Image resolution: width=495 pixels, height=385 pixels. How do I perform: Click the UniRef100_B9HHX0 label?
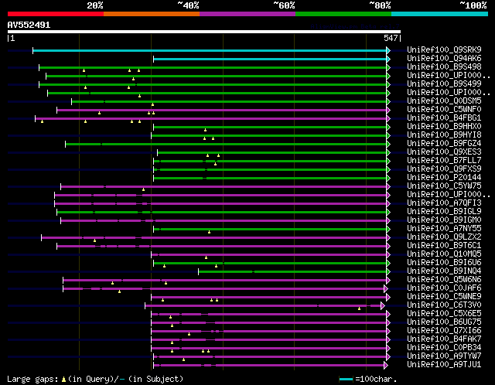pyautogui.click(x=444, y=127)
